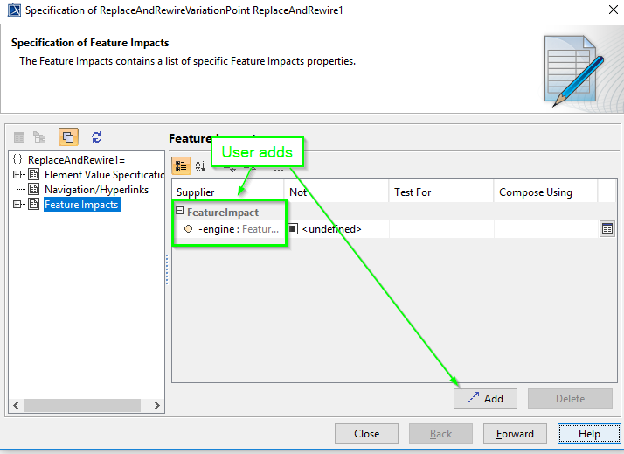This screenshot has height=454, width=624.
Task: Click the tree structure view icon in the left toolbar
Action: tap(39, 137)
